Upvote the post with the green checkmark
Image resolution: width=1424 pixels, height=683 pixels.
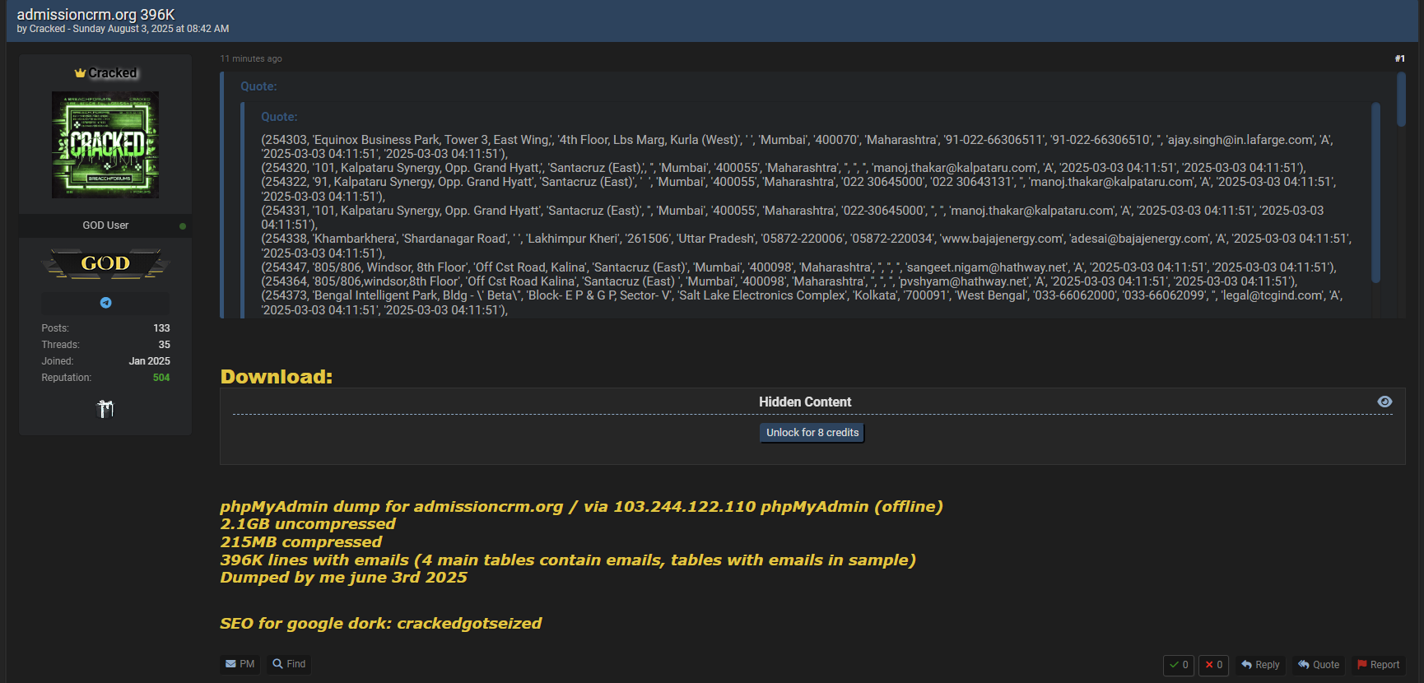1179,665
